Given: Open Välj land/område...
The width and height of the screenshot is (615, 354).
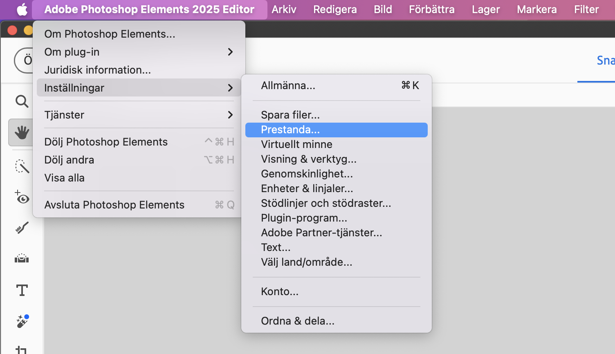Looking at the screenshot, I should 337,262.
